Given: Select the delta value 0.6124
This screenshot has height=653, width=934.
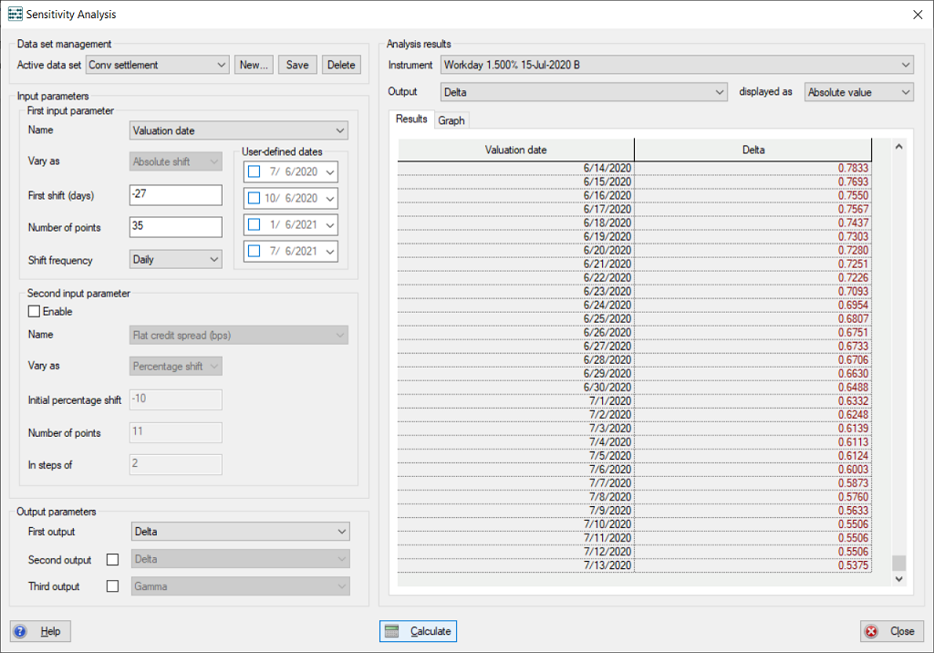Looking at the screenshot, I should (x=752, y=456).
